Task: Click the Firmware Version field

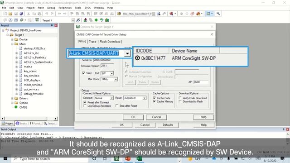Action: point(107,66)
